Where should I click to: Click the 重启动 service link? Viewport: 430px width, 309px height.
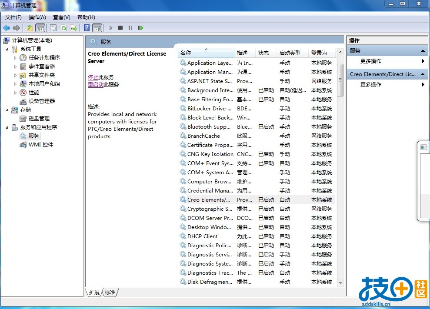[96, 85]
